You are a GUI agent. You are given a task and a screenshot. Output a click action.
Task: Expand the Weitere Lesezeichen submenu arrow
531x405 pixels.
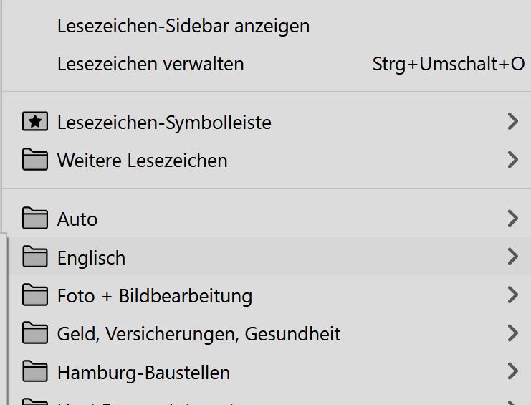(512, 160)
